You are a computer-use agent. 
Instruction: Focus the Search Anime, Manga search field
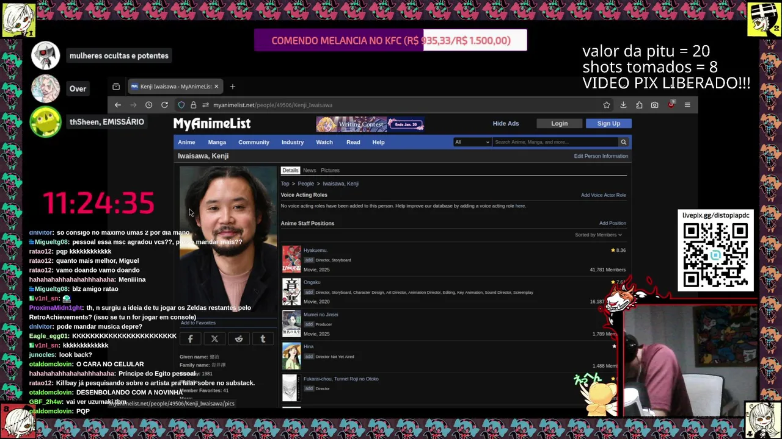coord(555,142)
